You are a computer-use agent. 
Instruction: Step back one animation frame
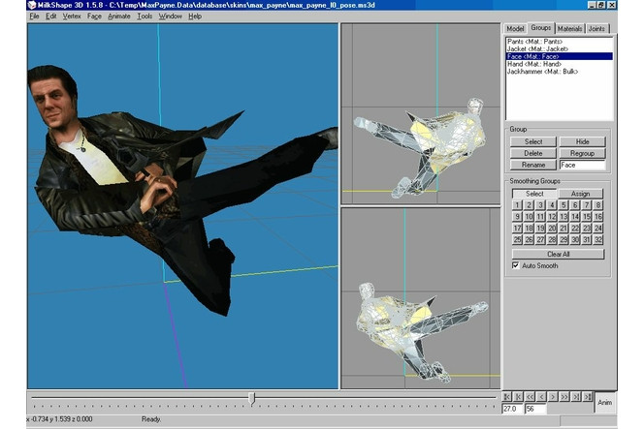[x=541, y=397]
